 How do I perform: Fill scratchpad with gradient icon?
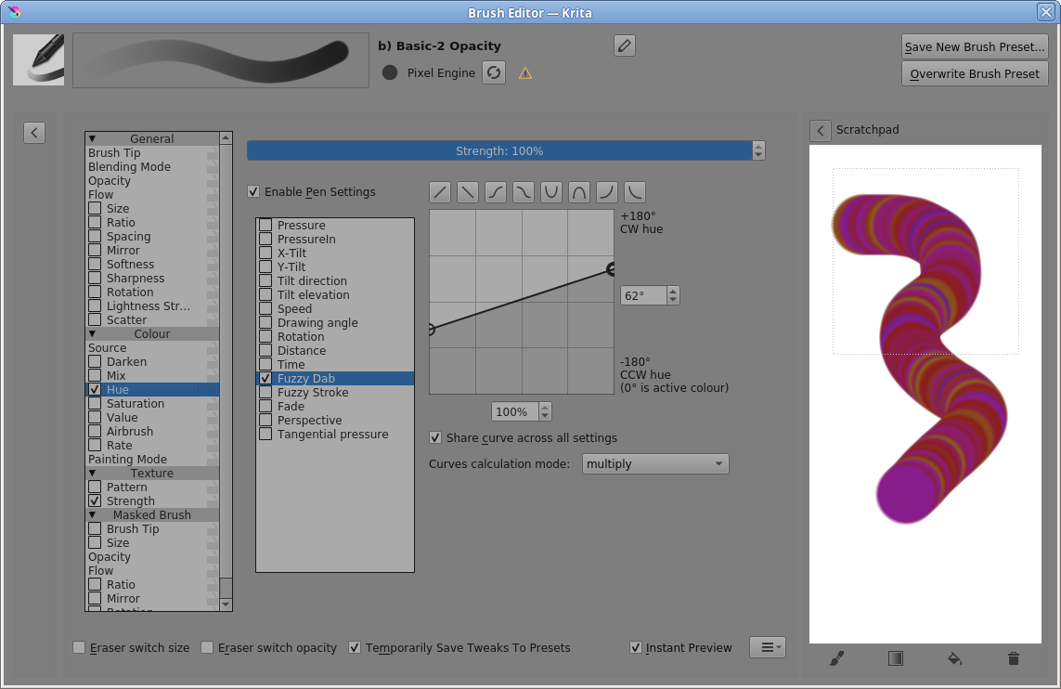coord(895,658)
